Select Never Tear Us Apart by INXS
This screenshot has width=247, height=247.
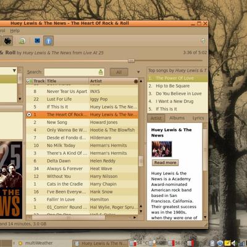(82, 91)
